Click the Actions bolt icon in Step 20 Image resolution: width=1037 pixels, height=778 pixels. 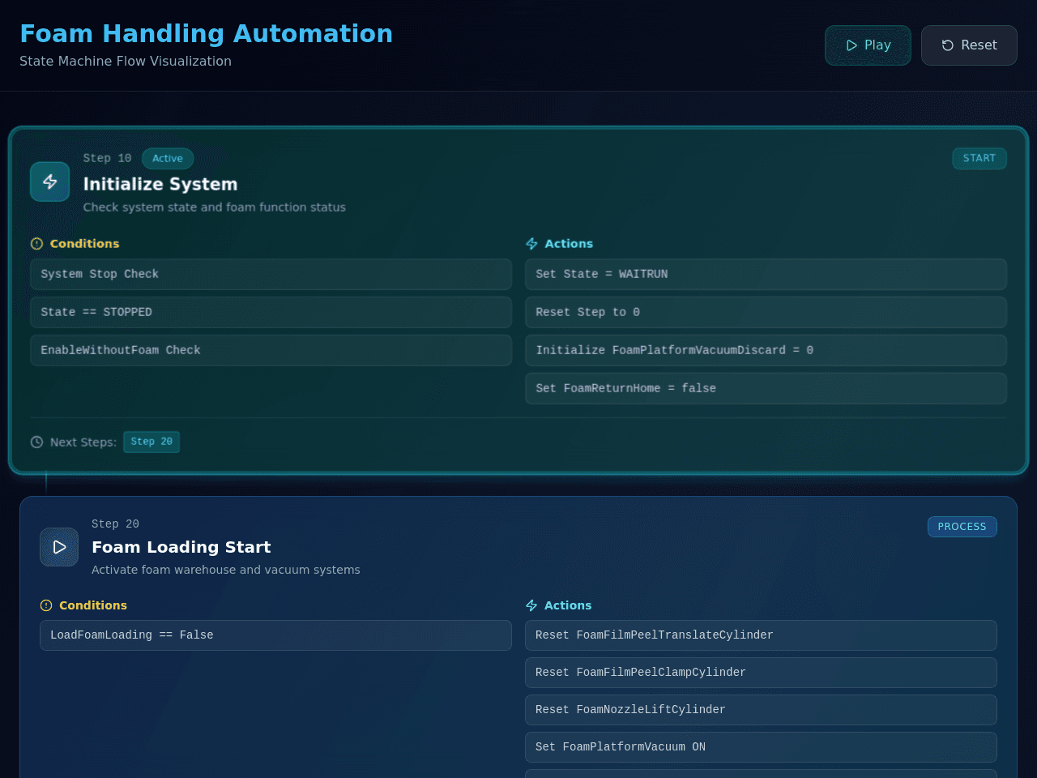click(x=531, y=605)
